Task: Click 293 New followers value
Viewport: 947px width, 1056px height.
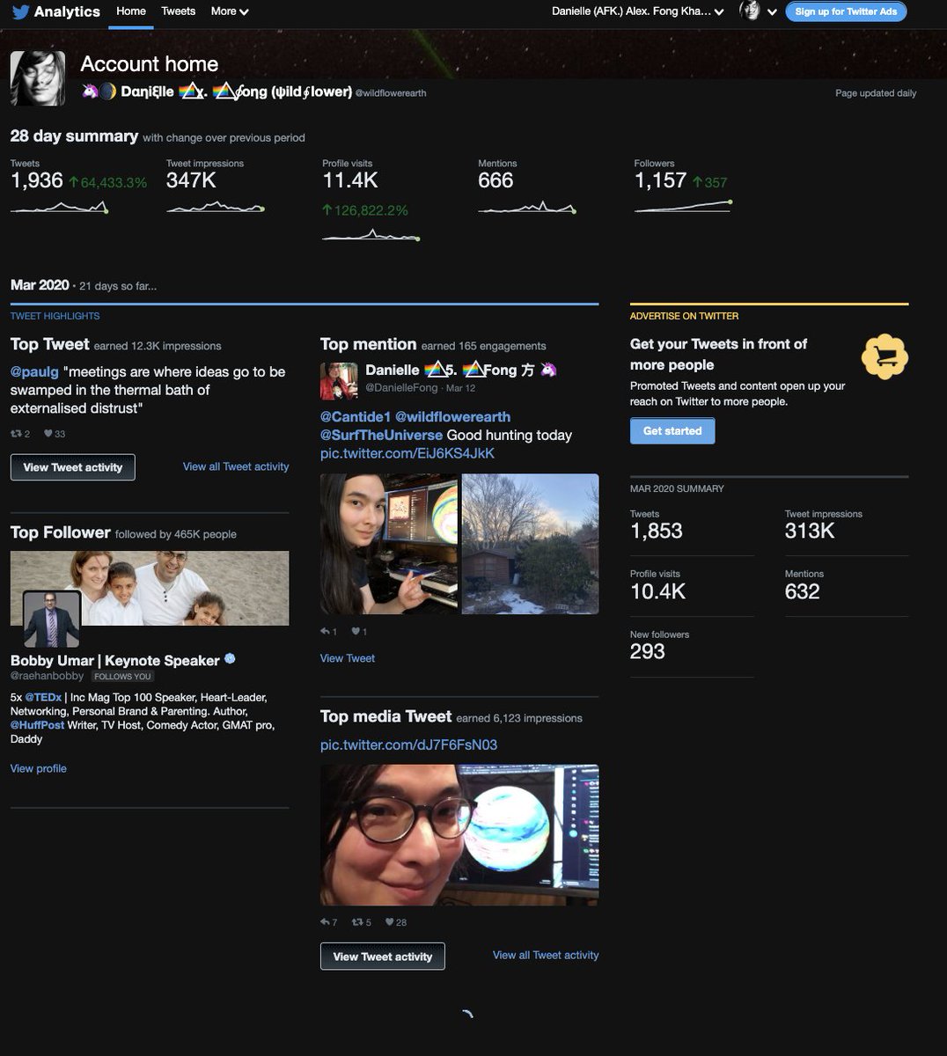Action: 648,651
